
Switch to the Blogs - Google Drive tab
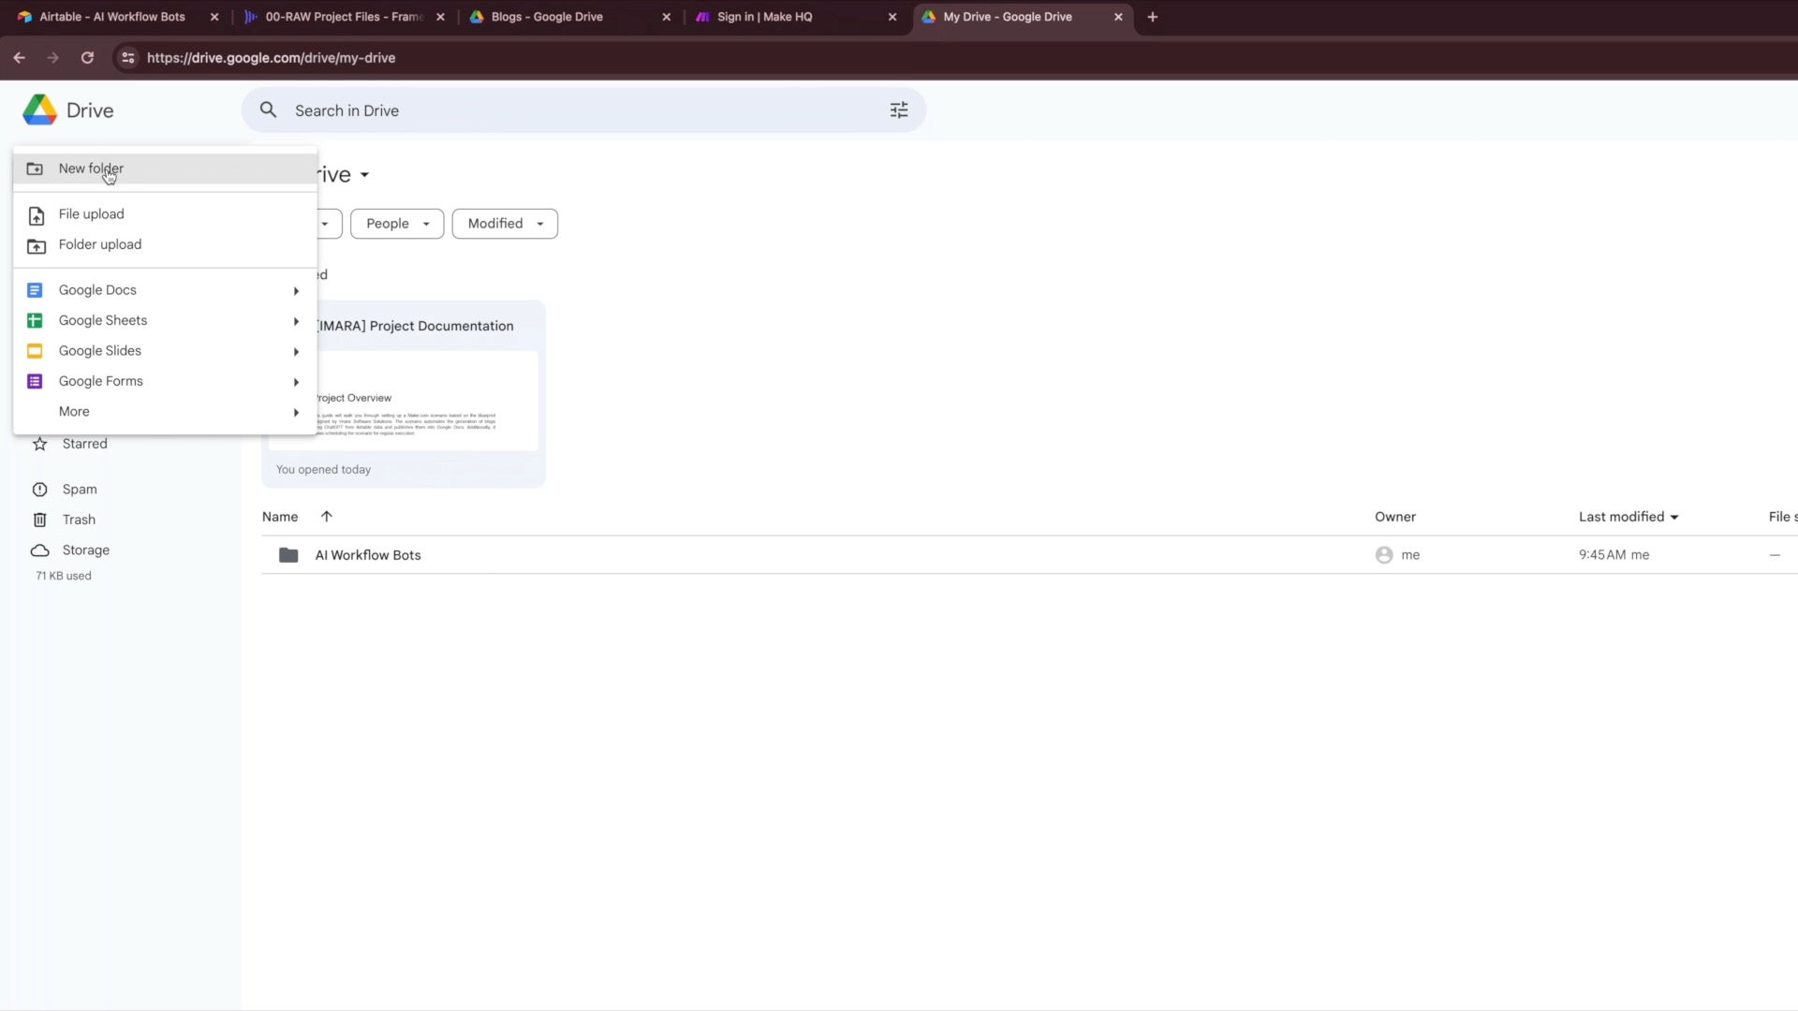(548, 16)
